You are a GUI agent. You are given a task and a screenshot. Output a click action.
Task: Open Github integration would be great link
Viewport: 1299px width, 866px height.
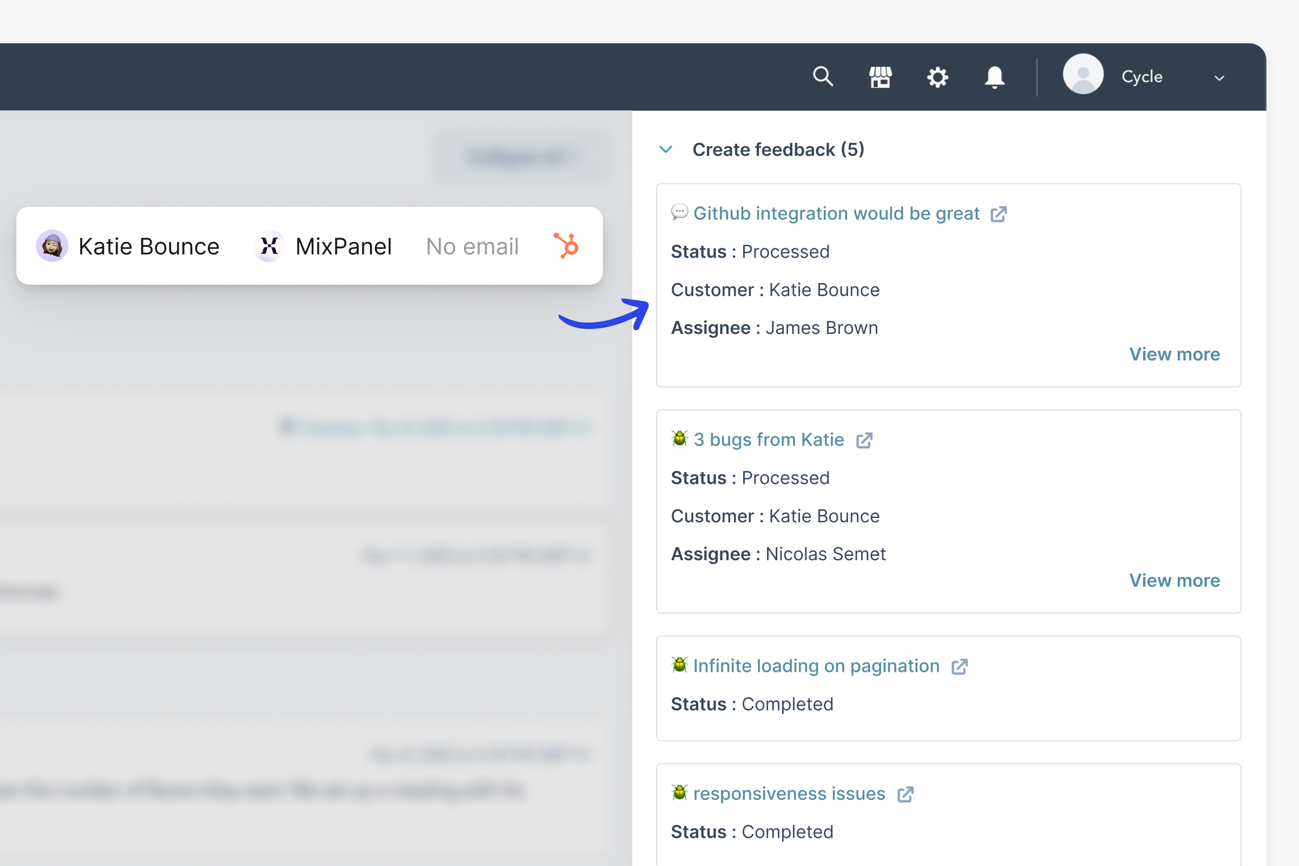click(x=836, y=214)
